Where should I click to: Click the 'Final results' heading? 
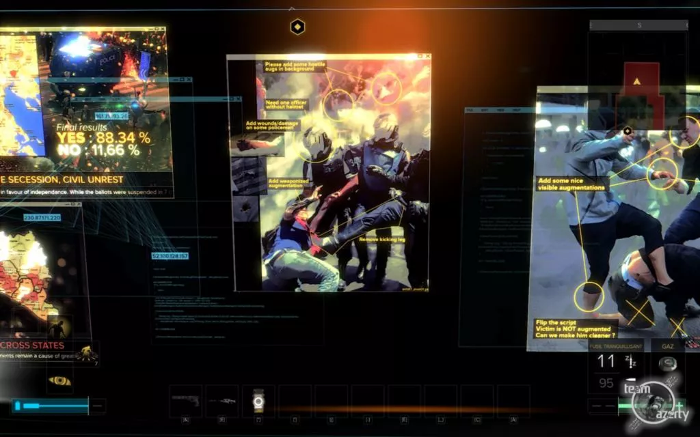[82, 127]
